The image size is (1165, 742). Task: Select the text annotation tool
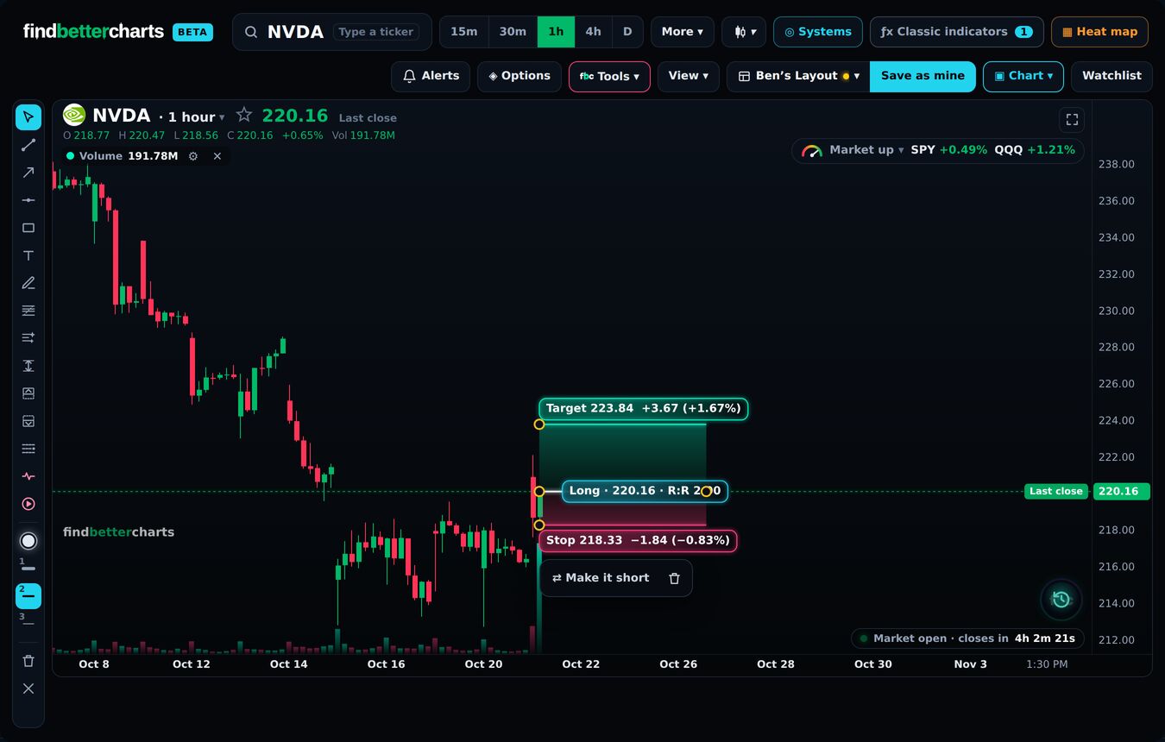(28, 255)
